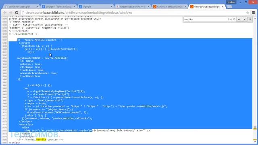Open the Chrome hamburger menu
This screenshot has width=258, height=145.
254,12
